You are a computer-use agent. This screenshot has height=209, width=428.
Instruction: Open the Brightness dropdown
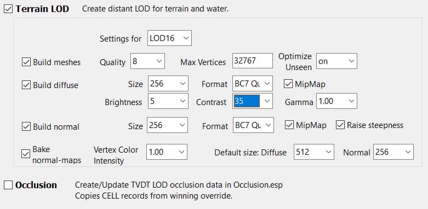(168, 101)
